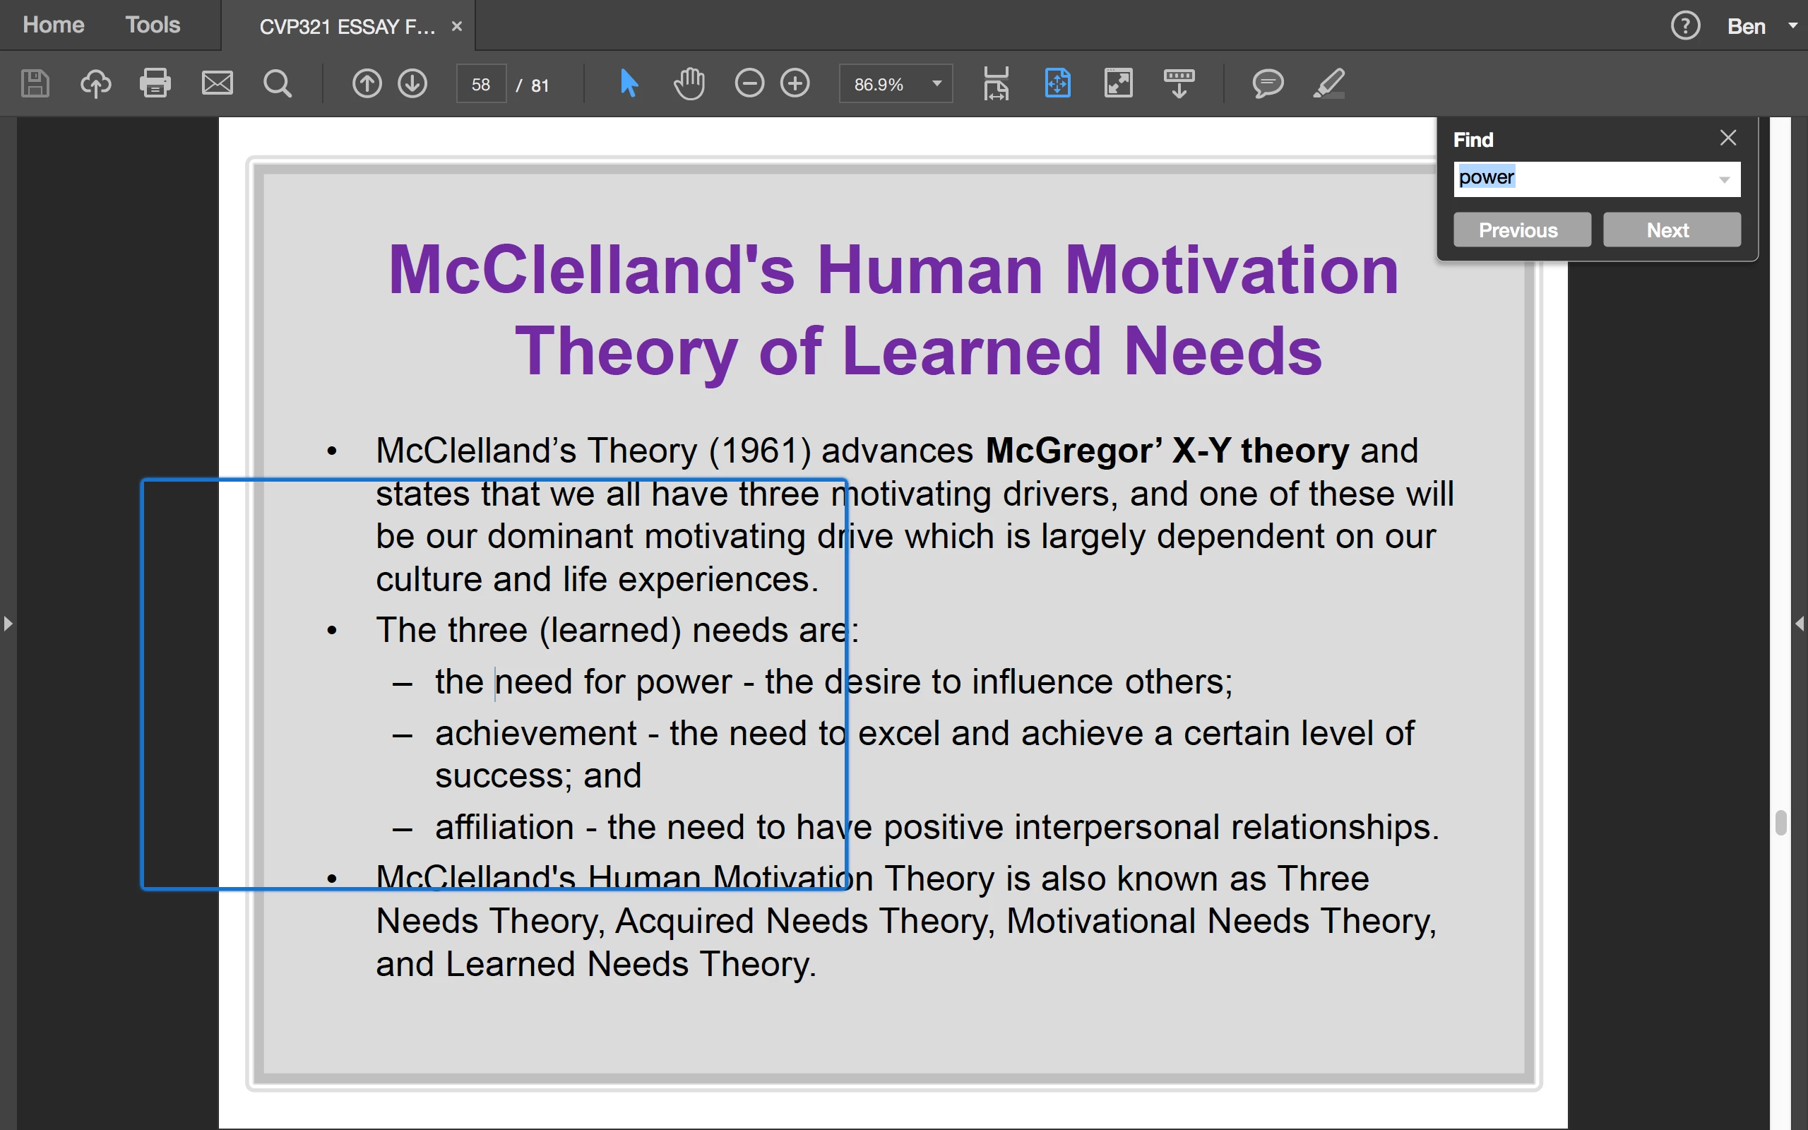Select the Hand pan tool
The image size is (1808, 1130).
[x=689, y=83]
